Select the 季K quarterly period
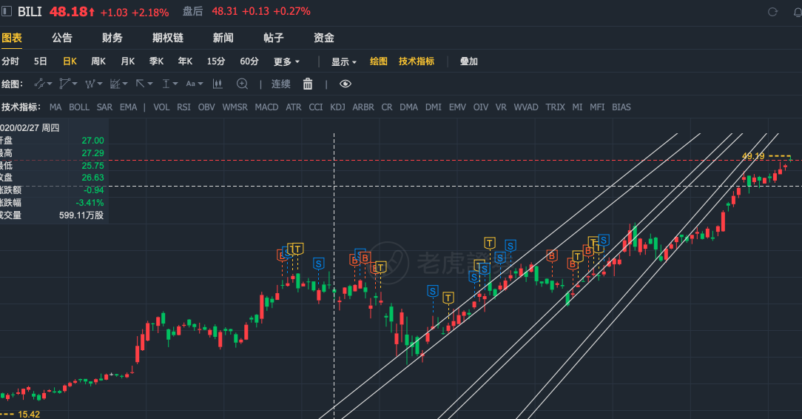 point(156,61)
